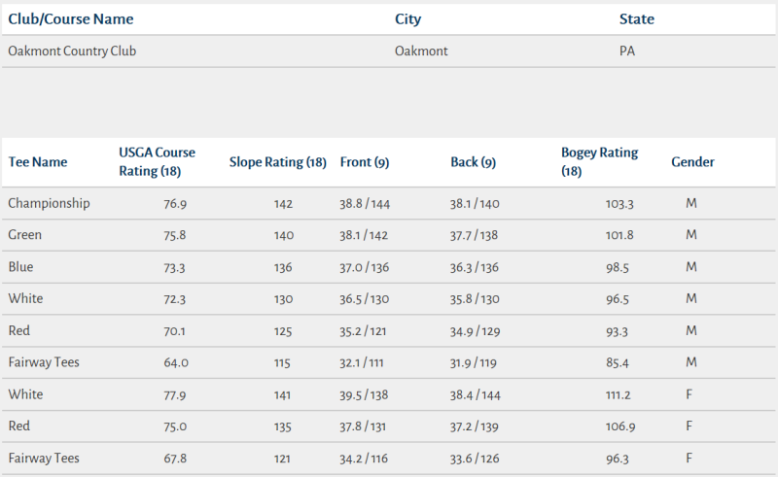Select the Fairway Tees name with rating 64.0
Image resolution: width=778 pixels, height=477 pixels.
pyautogui.click(x=44, y=362)
